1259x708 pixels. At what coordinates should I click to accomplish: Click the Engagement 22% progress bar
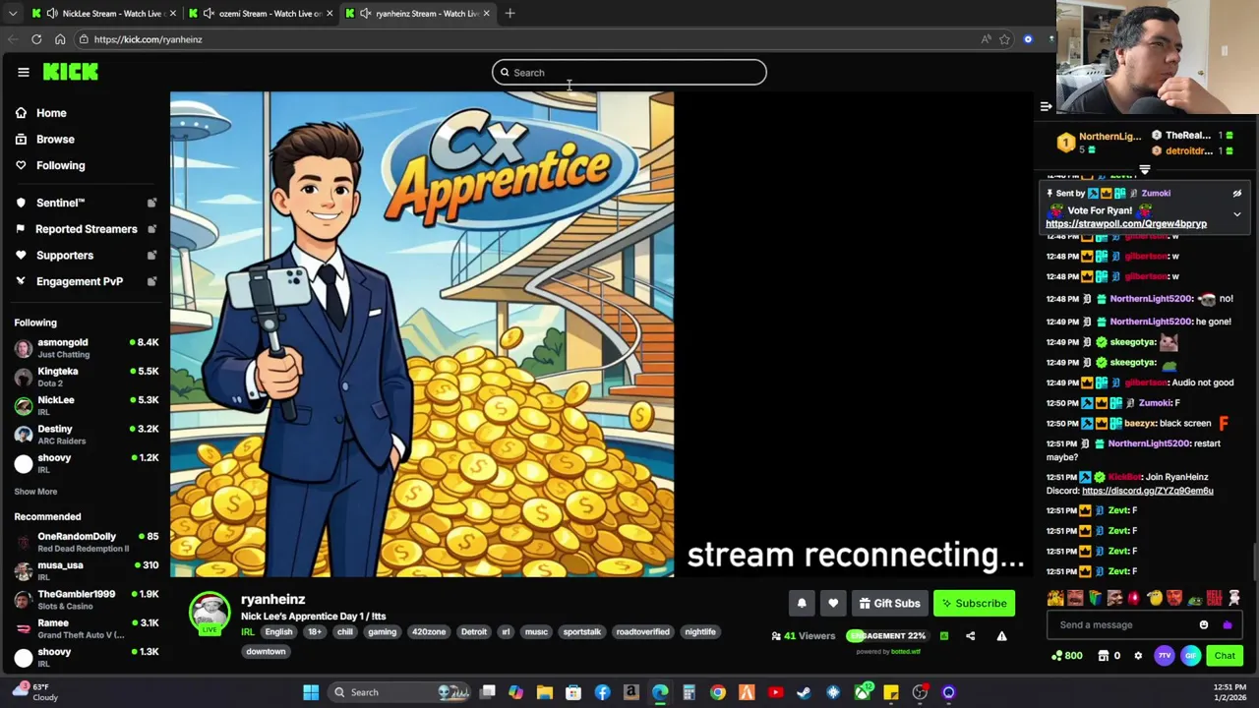887,636
